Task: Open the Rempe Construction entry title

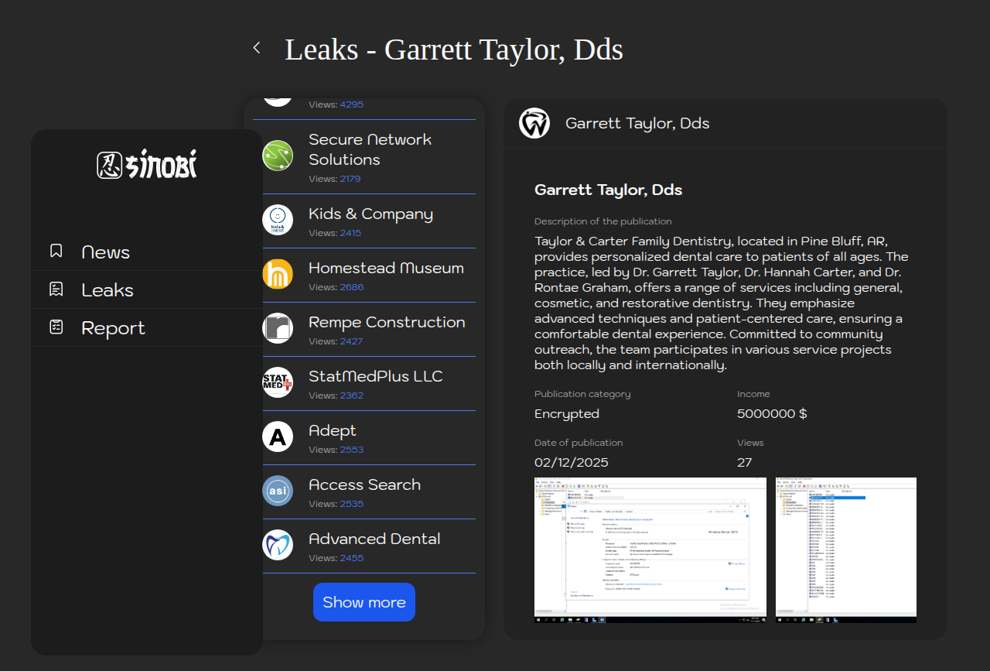Action: tap(387, 323)
